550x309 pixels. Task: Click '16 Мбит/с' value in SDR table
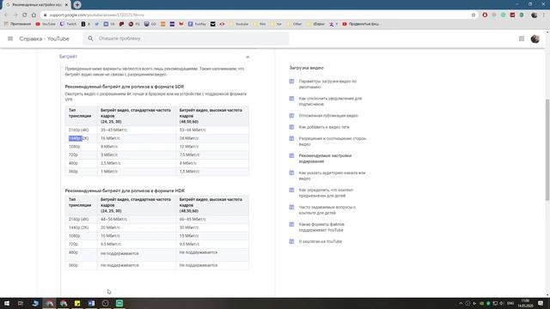[x=110, y=138]
